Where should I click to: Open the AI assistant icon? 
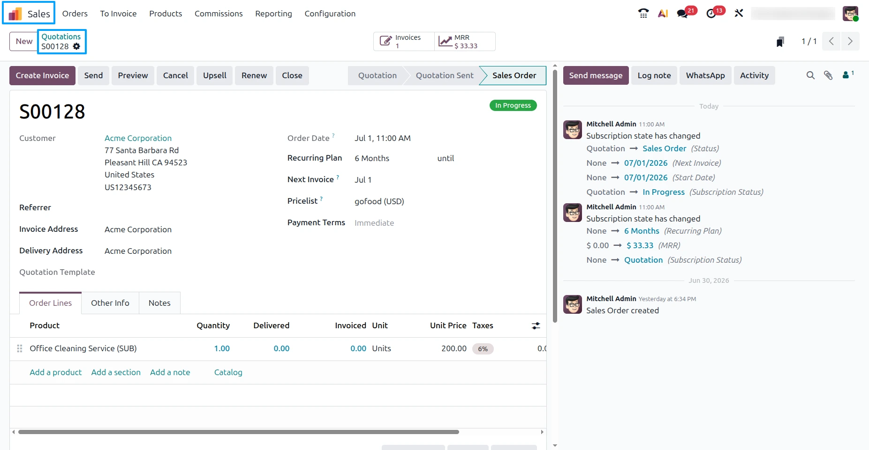pos(663,14)
